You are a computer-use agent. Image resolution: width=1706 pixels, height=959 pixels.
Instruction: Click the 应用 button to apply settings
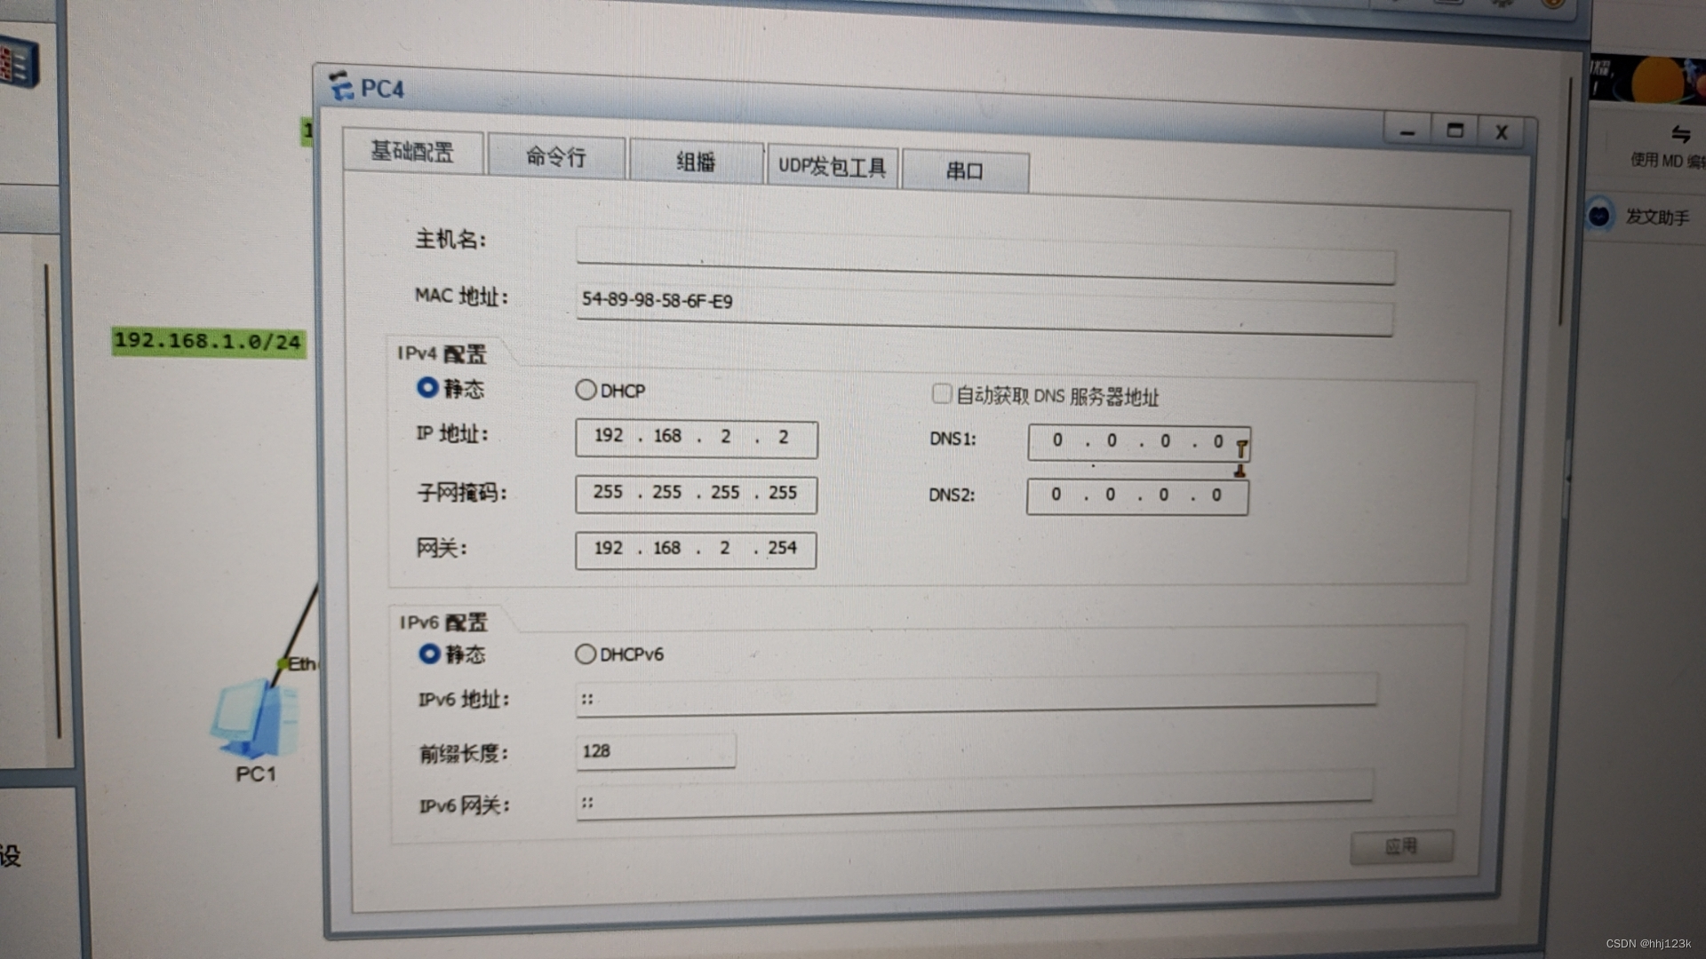click(1401, 846)
